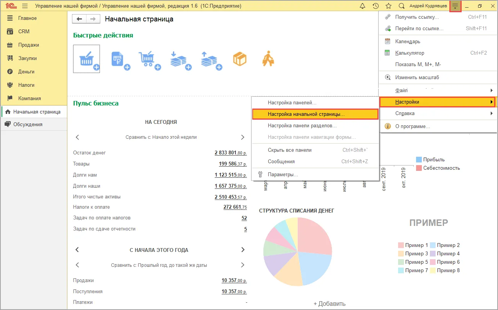The image size is (498, 310).
Task: Select Настройка начальной страницы… item
Action: click(x=315, y=114)
